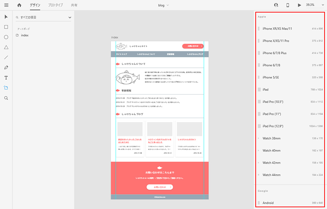327x209 pixels.
Task: Open the zoom percentage dropdown
Action: (x=315, y=5)
